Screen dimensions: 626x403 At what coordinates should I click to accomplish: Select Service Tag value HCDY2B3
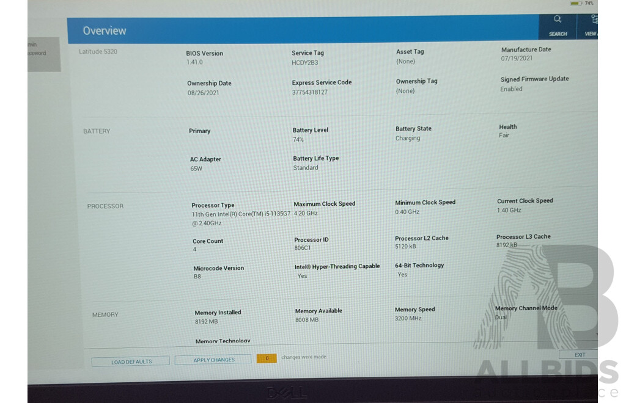pos(304,62)
